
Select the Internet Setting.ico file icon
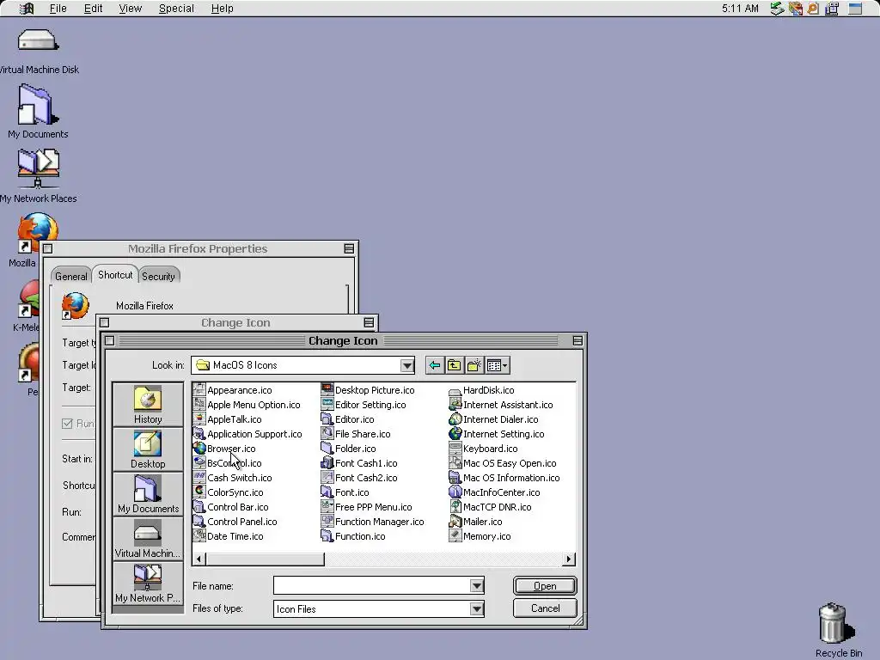tap(455, 434)
